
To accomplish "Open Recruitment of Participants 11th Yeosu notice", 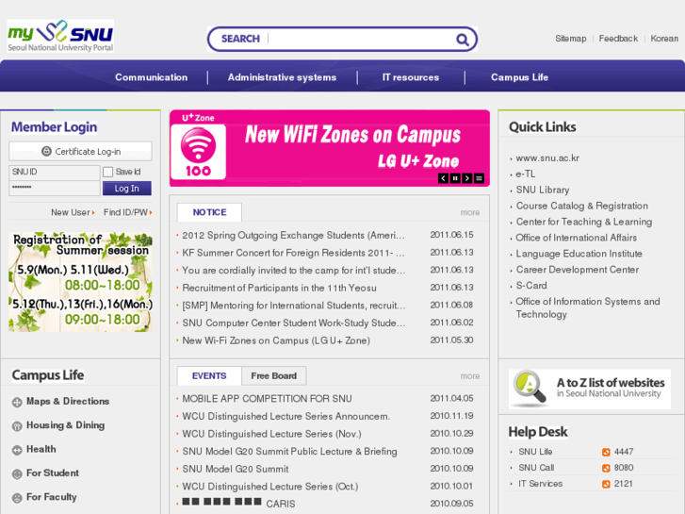I will 279,288.
